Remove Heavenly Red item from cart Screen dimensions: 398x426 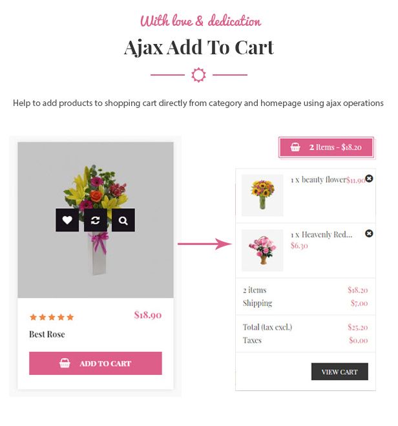point(369,233)
